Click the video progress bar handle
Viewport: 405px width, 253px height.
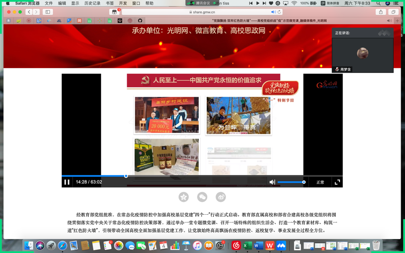[x=126, y=176]
